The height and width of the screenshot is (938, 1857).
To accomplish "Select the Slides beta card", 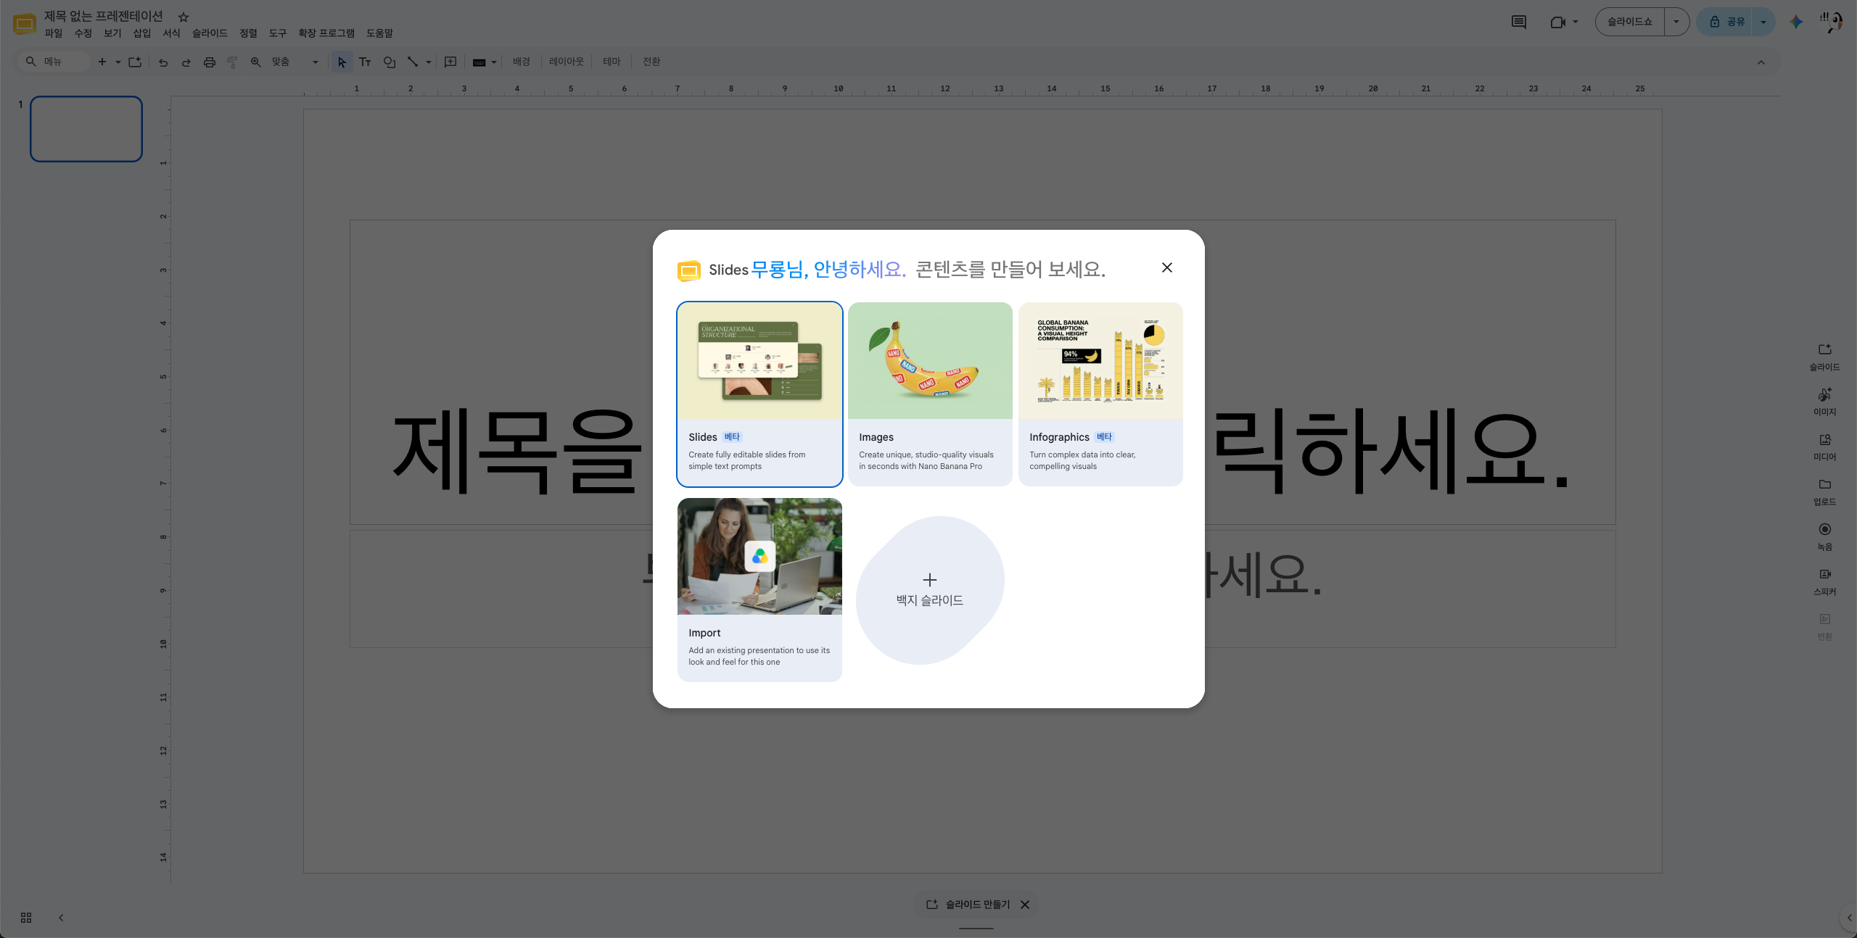I will [x=759, y=394].
